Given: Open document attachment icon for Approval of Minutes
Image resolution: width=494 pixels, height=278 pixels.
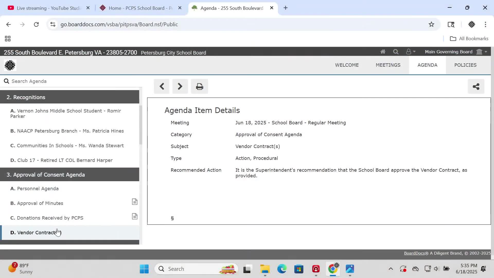Looking at the screenshot, I should [x=135, y=202].
